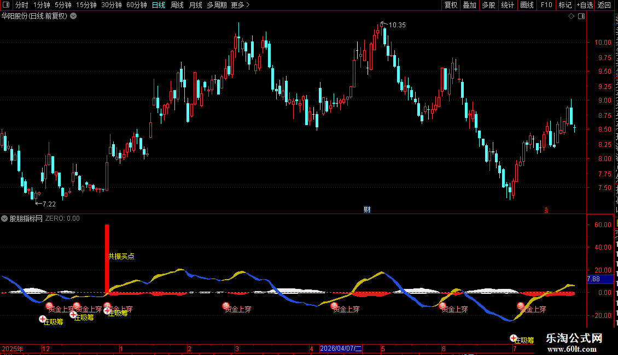Add stock with +自选 button
The height and width of the screenshot is (355, 618).
point(585,5)
